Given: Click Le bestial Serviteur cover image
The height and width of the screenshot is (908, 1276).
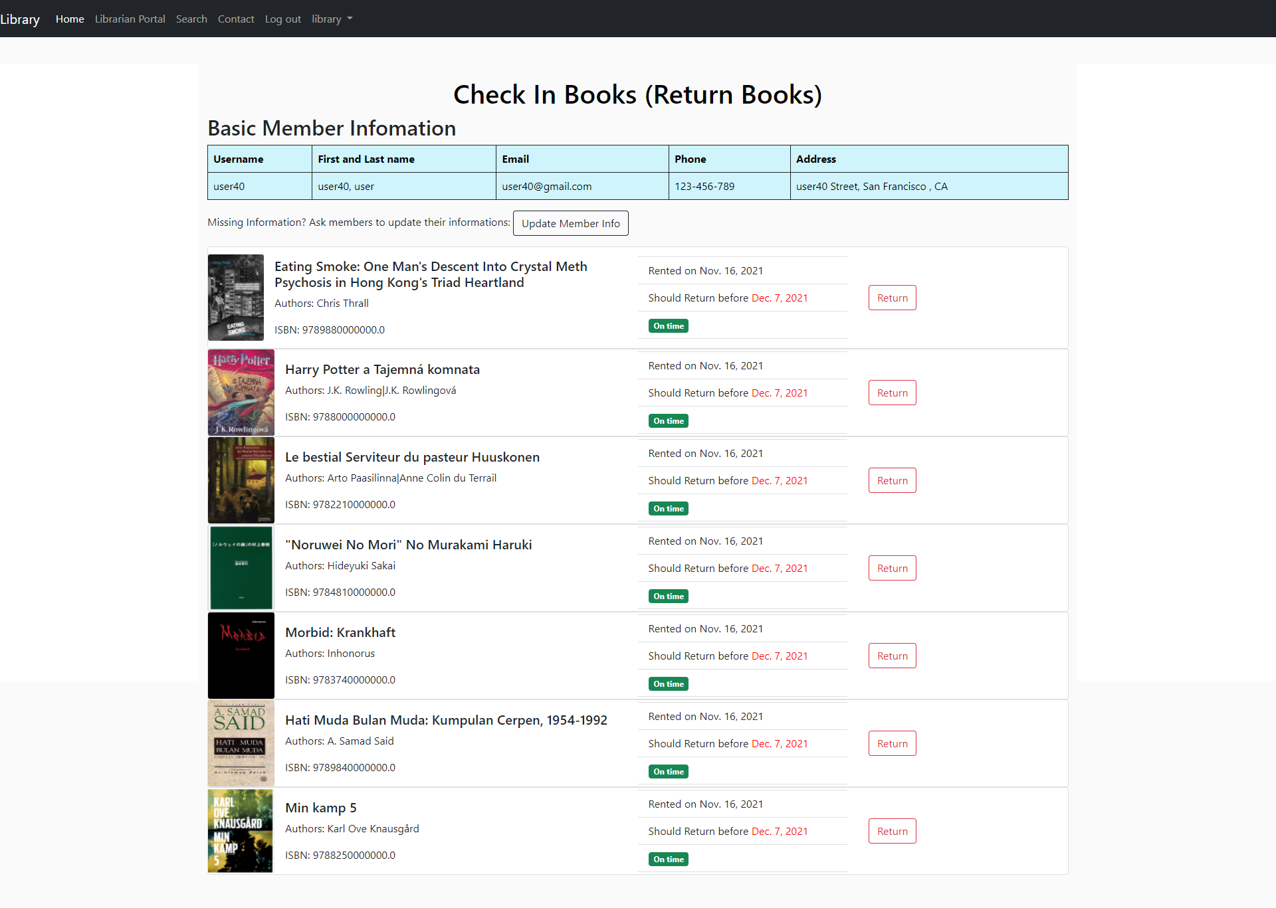Looking at the screenshot, I should point(241,480).
